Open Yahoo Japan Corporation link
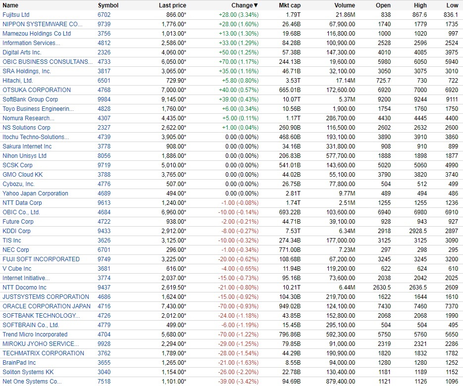The width and height of the screenshot is (463, 386). point(35,193)
